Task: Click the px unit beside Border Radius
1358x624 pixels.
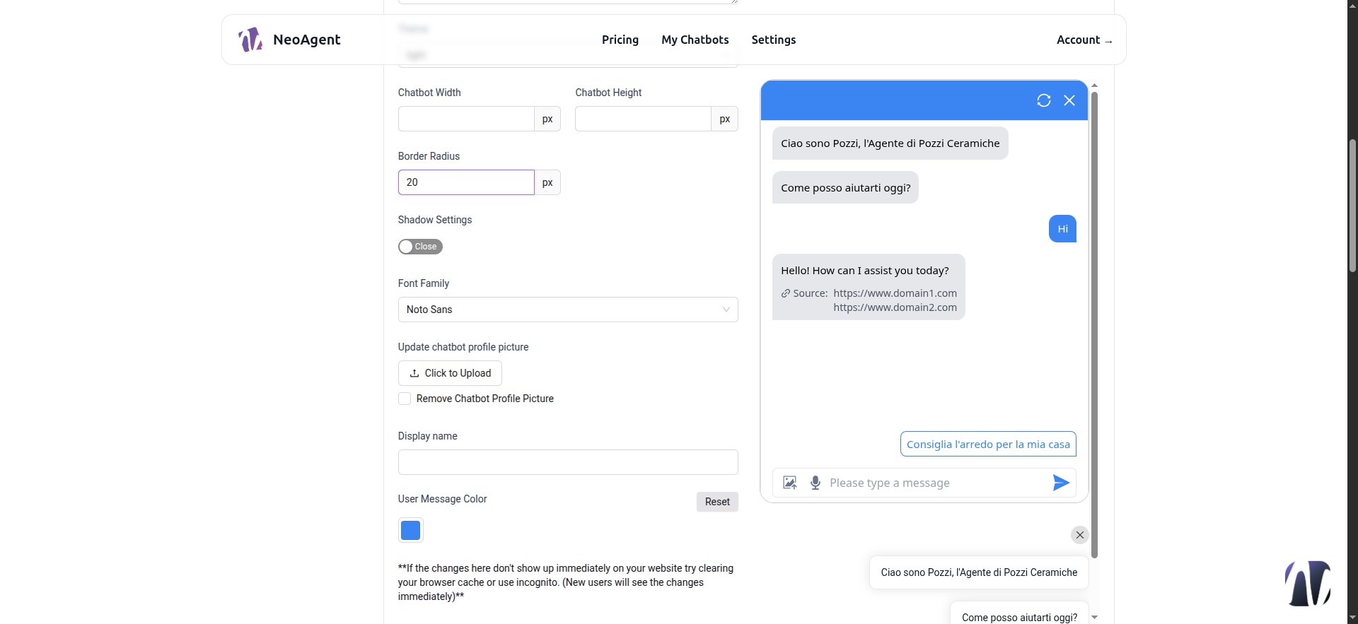Action: tap(547, 182)
